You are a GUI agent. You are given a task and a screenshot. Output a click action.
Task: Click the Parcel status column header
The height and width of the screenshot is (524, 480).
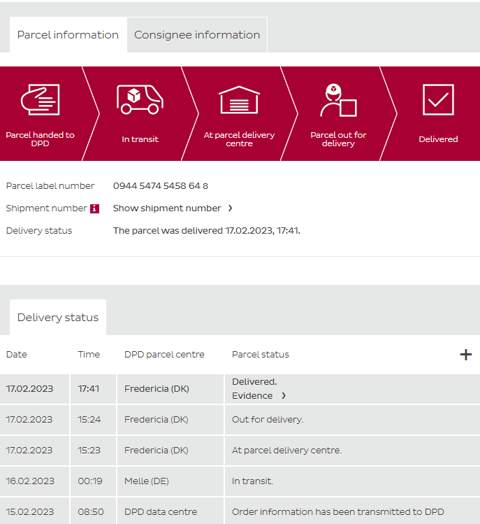[260, 355]
